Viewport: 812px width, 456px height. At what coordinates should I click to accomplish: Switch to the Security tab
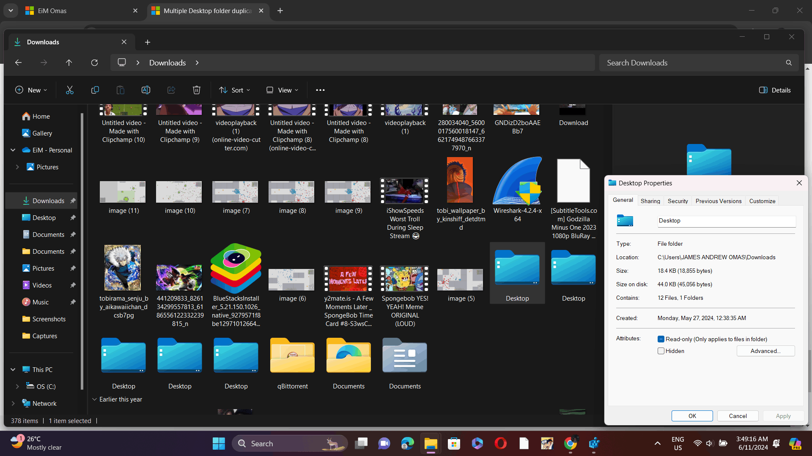678,201
